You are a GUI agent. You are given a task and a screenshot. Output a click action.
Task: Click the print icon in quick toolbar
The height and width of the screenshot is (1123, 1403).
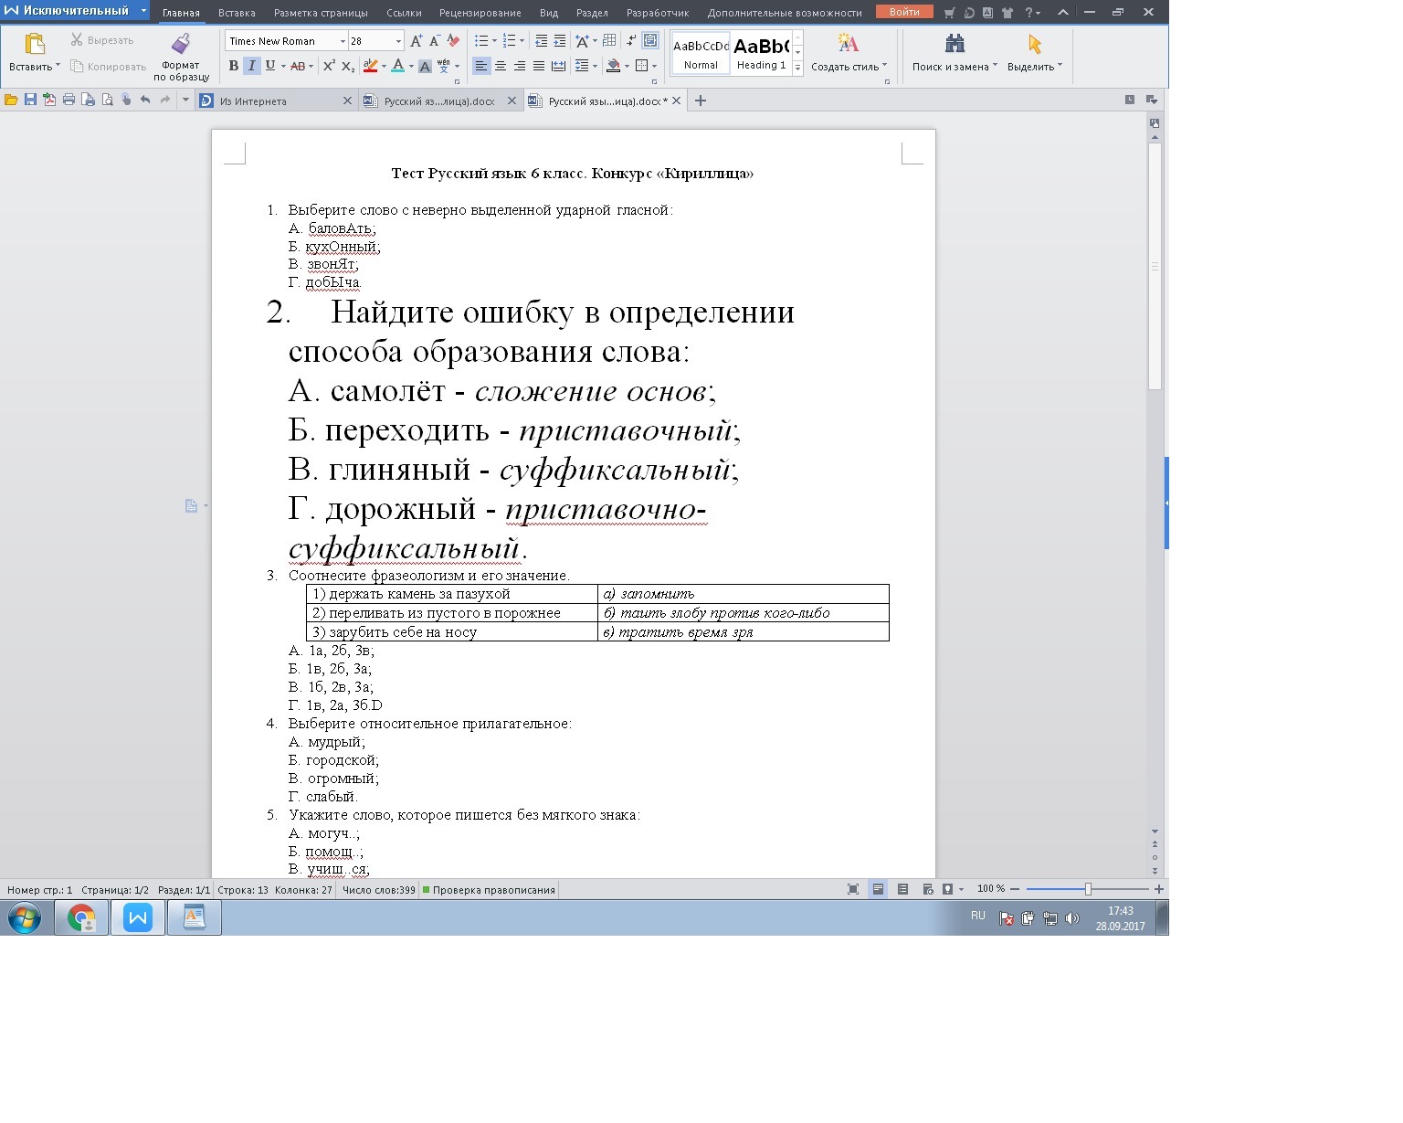click(69, 101)
